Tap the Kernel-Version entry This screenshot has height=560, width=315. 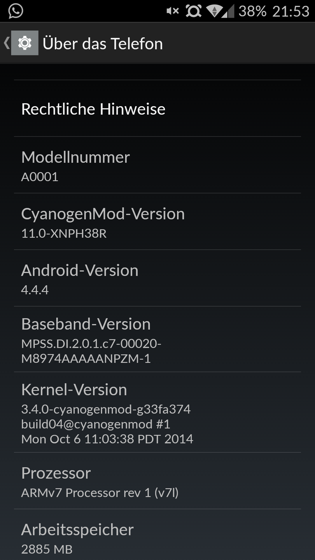[157, 412]
